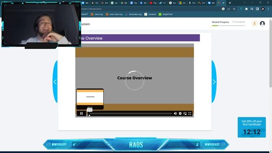Open the nutor.org bookmark
272x153 pixels.
97,14
